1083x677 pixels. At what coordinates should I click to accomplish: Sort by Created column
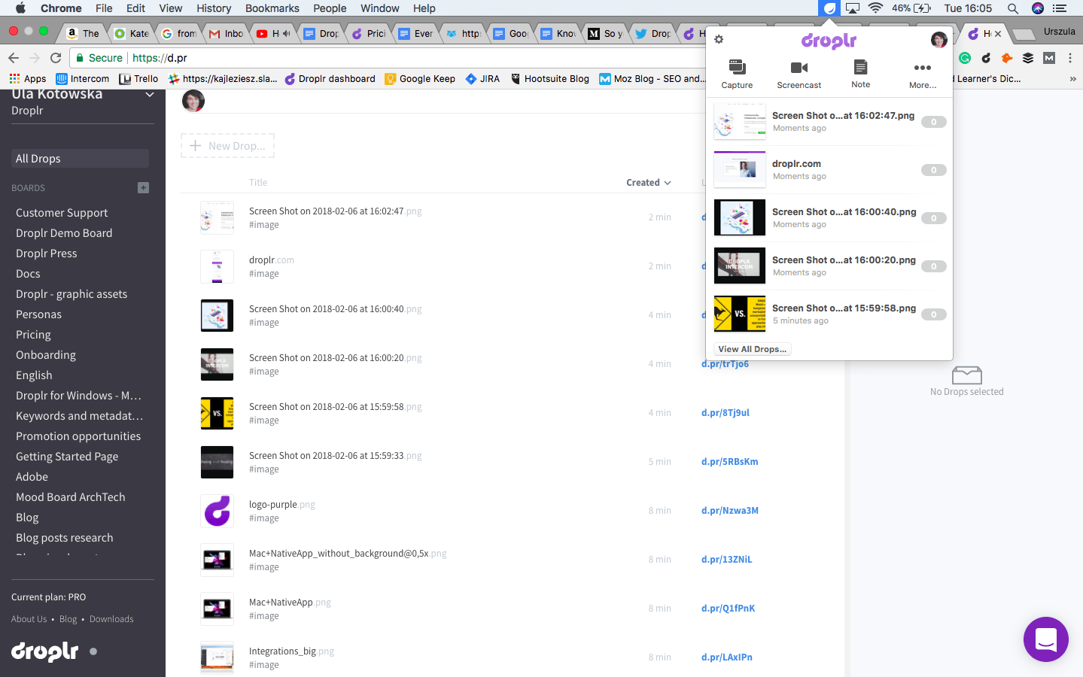648,183
